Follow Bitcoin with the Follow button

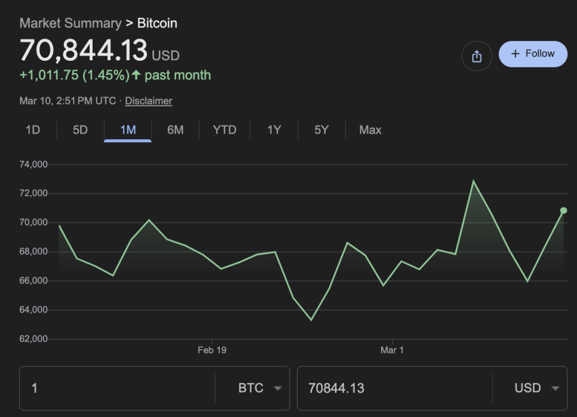pyautogui.click(x=532, y=54)
